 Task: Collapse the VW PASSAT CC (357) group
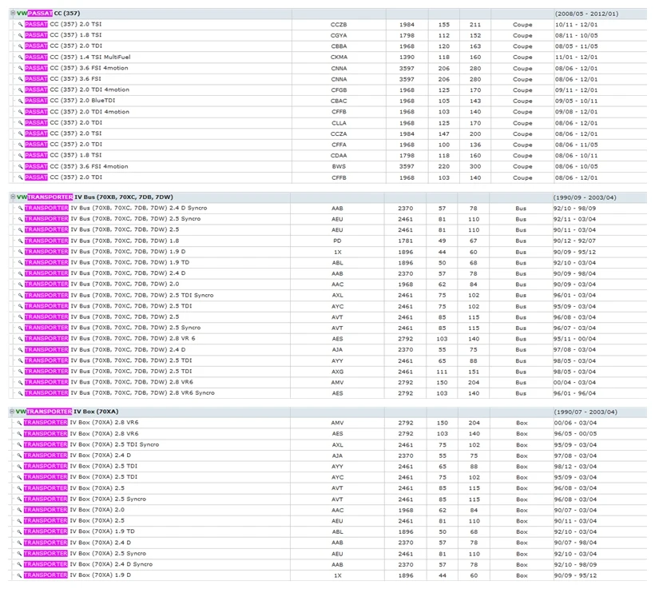13,13
